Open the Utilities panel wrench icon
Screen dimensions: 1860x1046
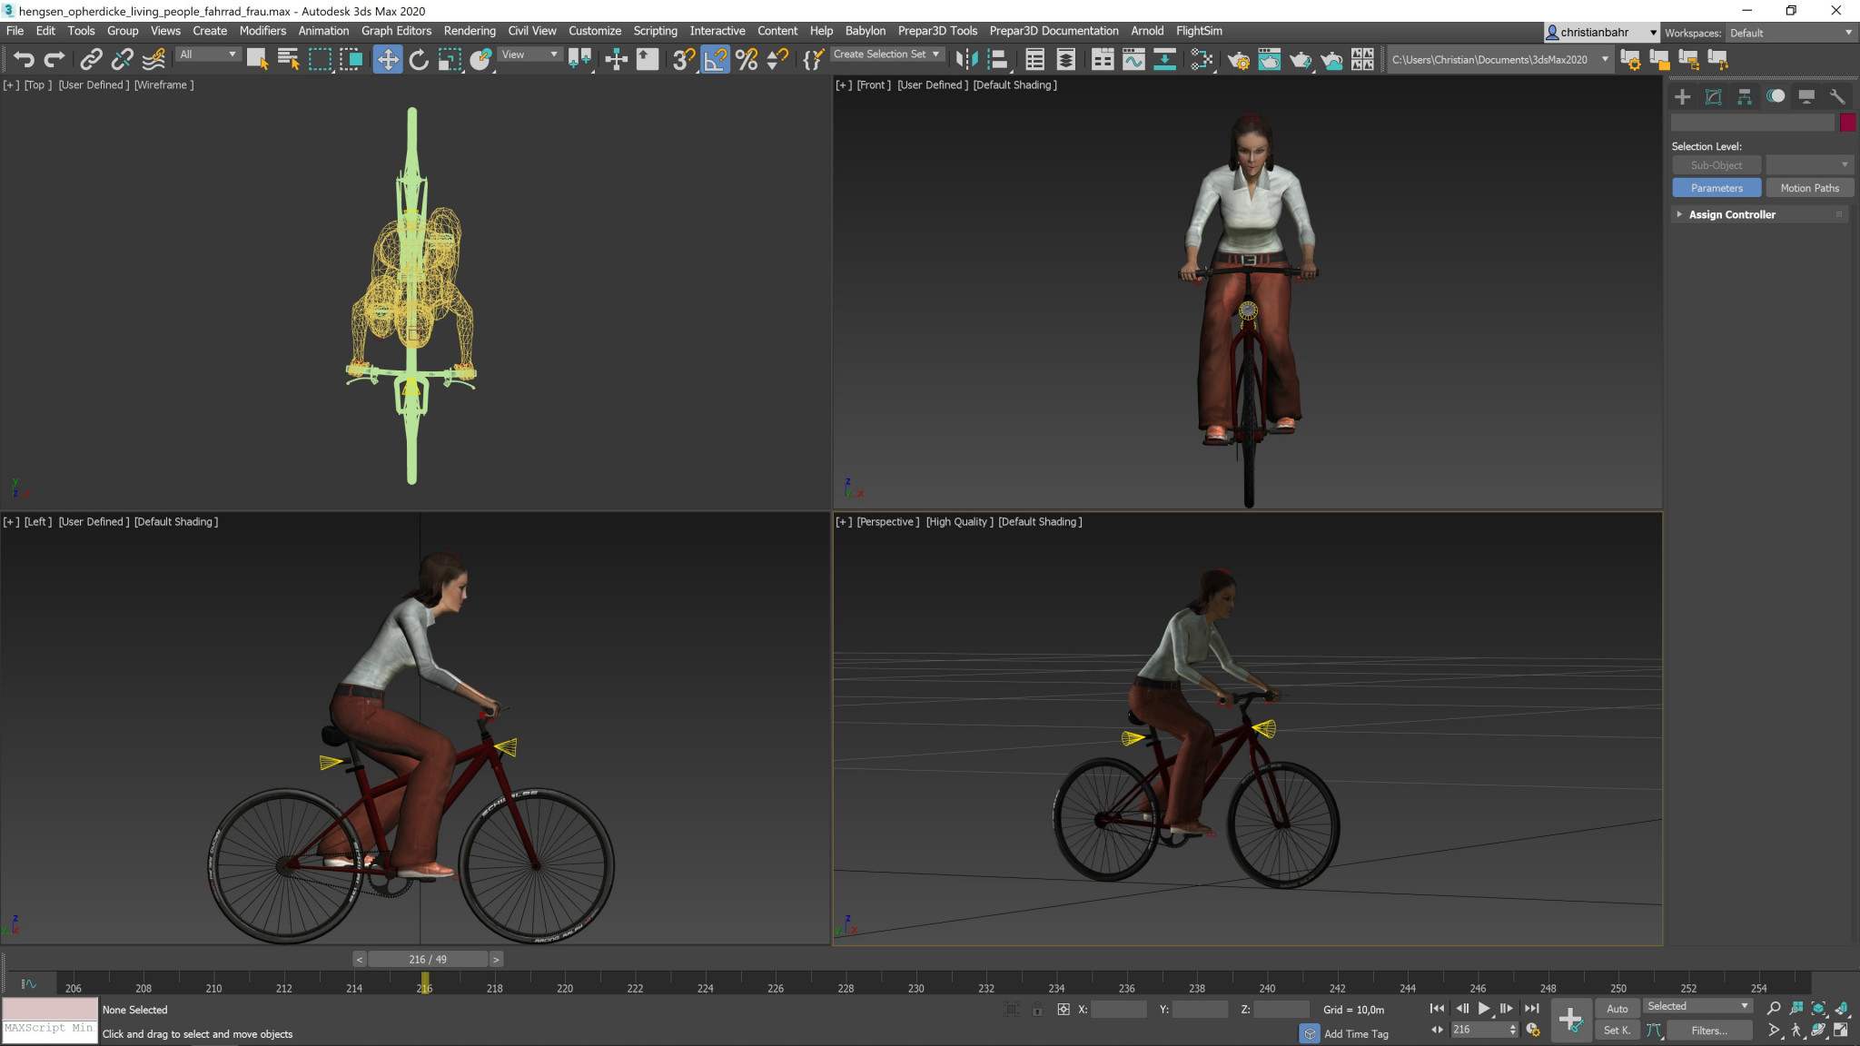click(x=1836, y=97)
